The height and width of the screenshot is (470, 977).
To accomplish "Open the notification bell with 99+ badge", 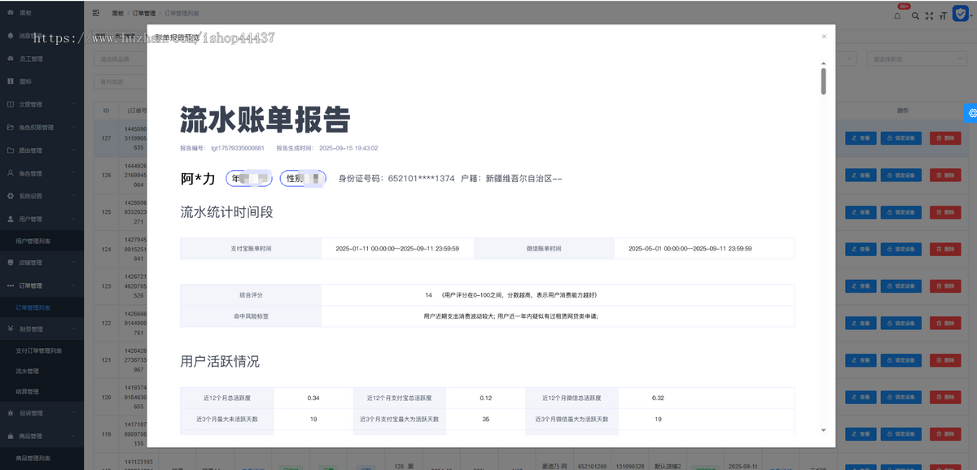I will click(x=898, y=15).
